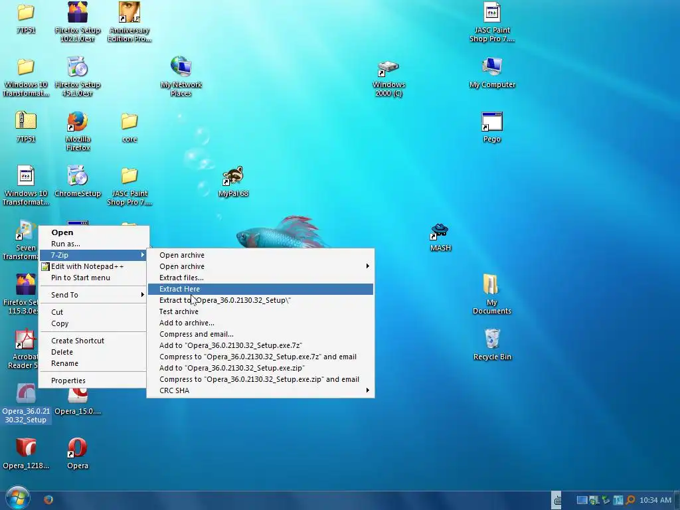Viewport: 680px width, 510px height.
Task: Select the Mozilla Firefox shortcut icon
Action: pyautogui.click(x=78, y=122)
